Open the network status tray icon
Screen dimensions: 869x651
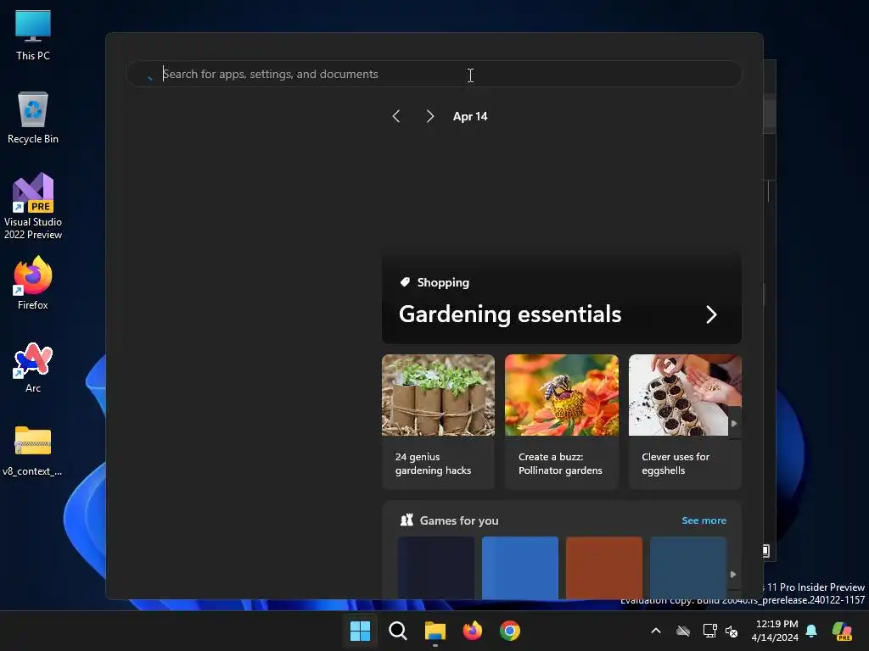(709, 631)
